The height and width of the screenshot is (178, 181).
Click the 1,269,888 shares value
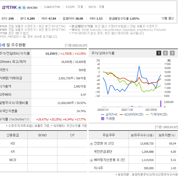(x=147, y=152)
